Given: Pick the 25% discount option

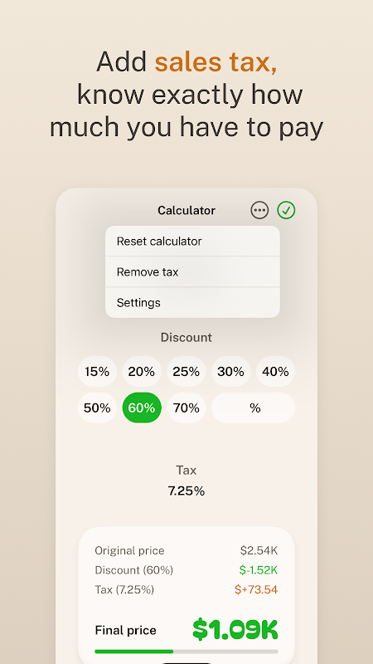Looking at the screenshot, I should [x=186, y=371].
